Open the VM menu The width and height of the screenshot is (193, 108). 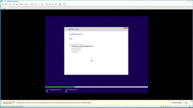(14, 4)
